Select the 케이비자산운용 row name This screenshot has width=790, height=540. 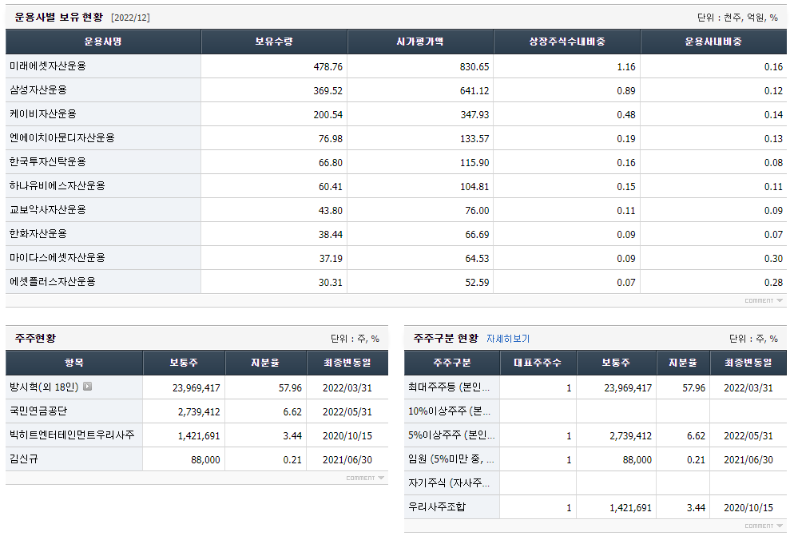[43, 114]
